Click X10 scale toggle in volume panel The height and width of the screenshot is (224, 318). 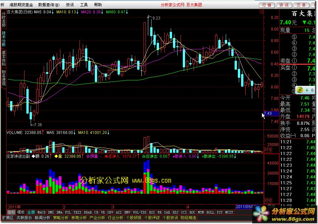(x=268, y=150)
